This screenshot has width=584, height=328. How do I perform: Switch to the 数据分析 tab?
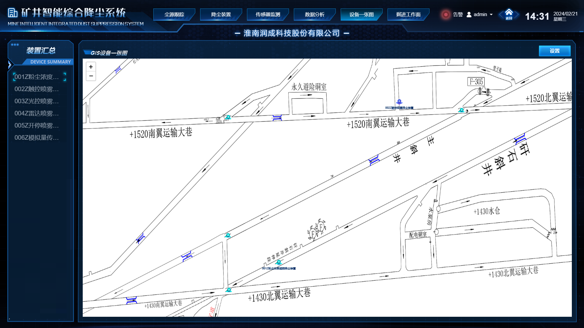coord(315,14)
